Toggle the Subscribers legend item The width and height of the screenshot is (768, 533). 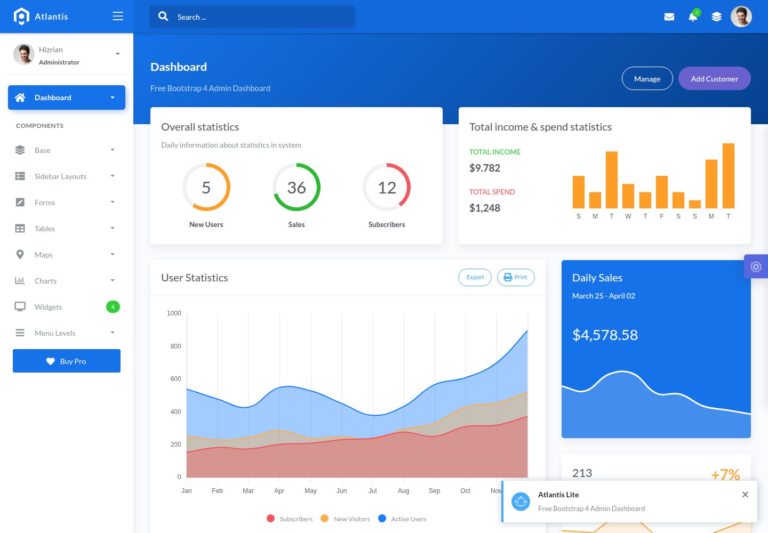tap(290, 519)
